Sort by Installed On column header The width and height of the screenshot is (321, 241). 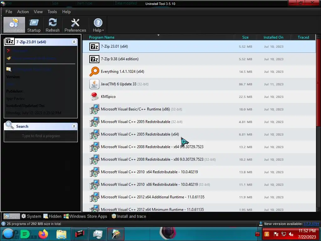click(273, 37)
